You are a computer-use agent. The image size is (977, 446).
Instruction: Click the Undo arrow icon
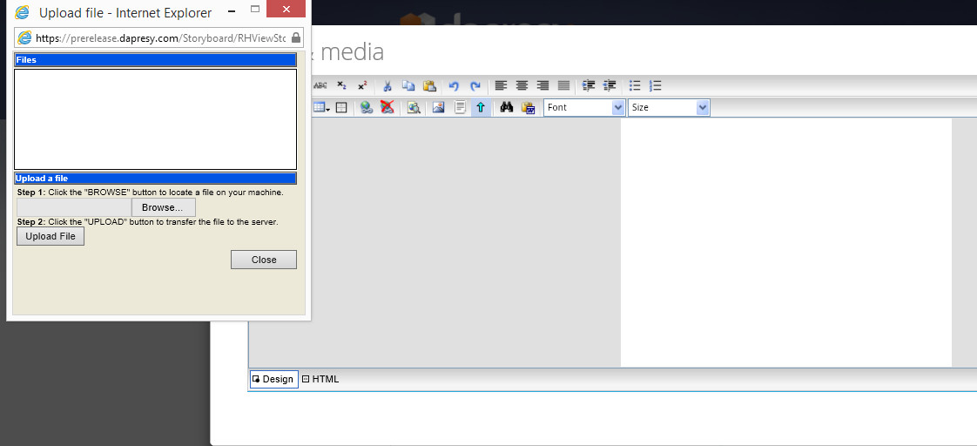coord(454,85)
